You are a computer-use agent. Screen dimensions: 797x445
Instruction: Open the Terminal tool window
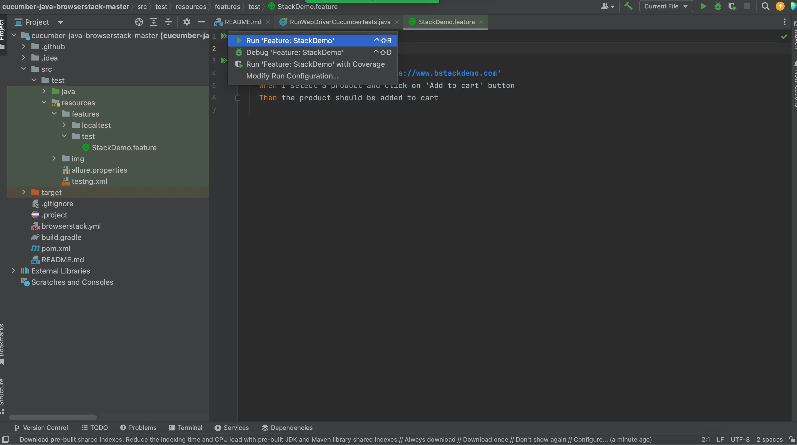(185, 428)
